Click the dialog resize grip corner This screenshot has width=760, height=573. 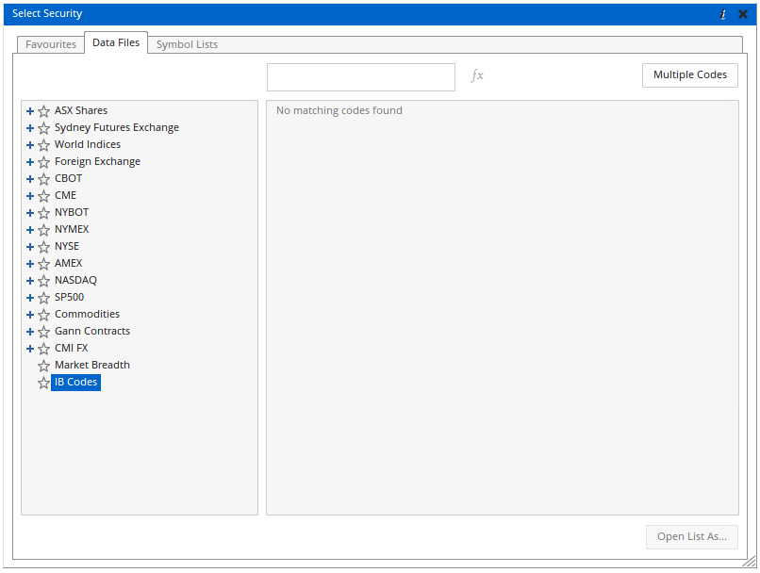tap(751, 563)
